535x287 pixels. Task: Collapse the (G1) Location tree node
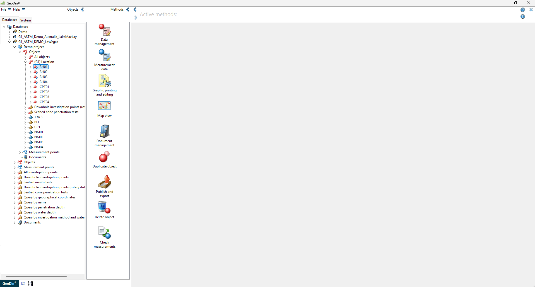pos(25,62)
